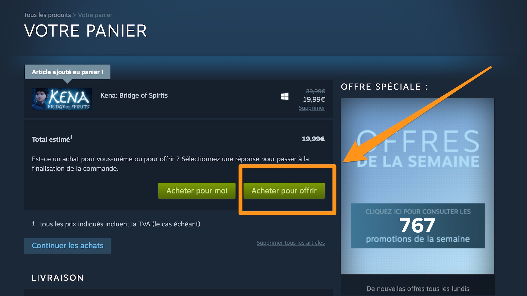527x296 pixels.
Task: Click Supprimer tous les articles
Action: (291, 243)
